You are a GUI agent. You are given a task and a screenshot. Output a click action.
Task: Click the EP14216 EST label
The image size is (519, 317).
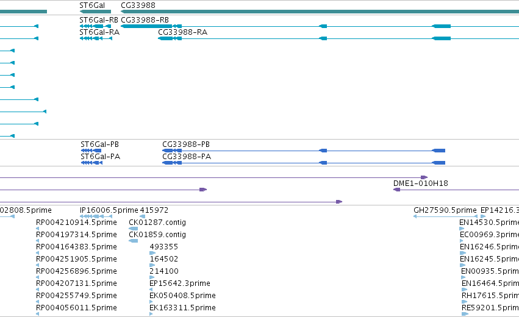point(500,210)
